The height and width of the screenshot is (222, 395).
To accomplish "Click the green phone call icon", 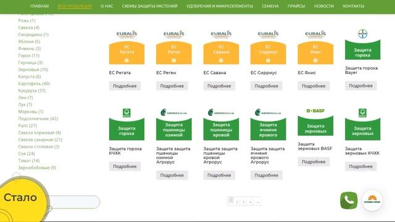I will [349, 200].
